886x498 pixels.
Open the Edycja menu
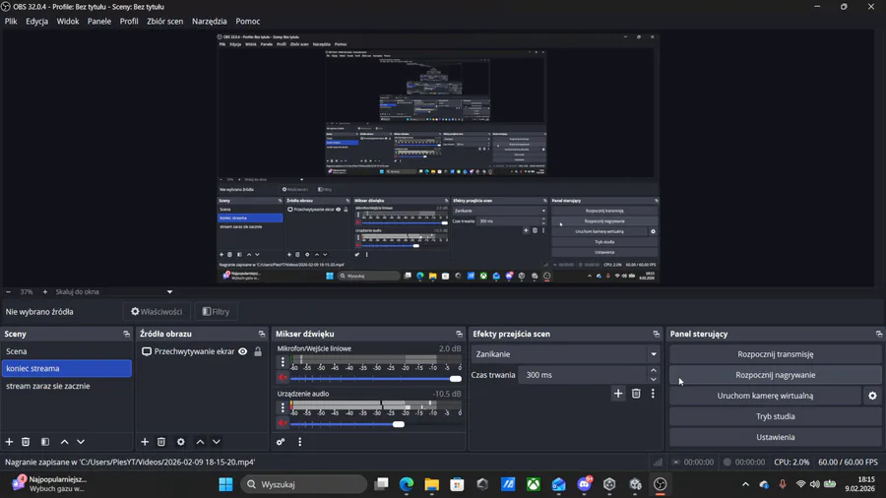pos(36,21)
